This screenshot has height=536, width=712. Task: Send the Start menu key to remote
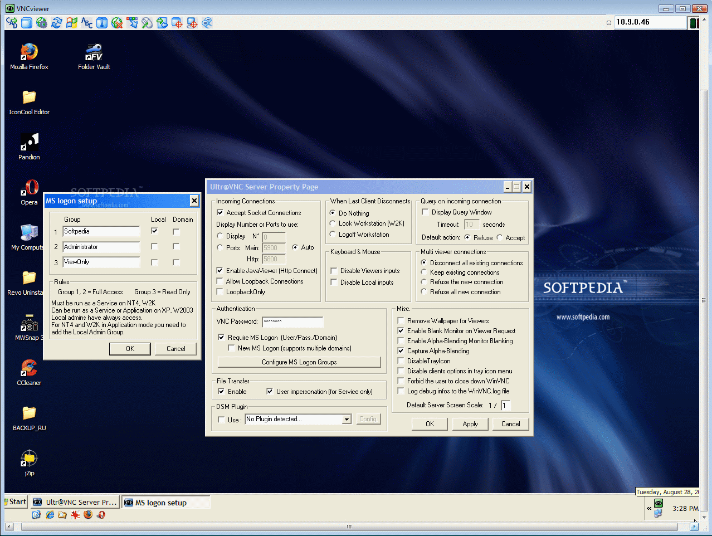[x=71, y=22]
